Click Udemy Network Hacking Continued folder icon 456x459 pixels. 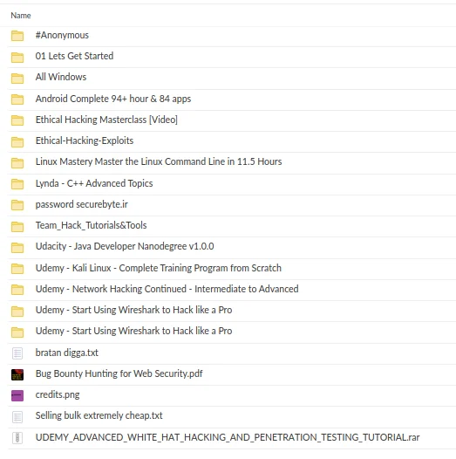tap(17, 290)
